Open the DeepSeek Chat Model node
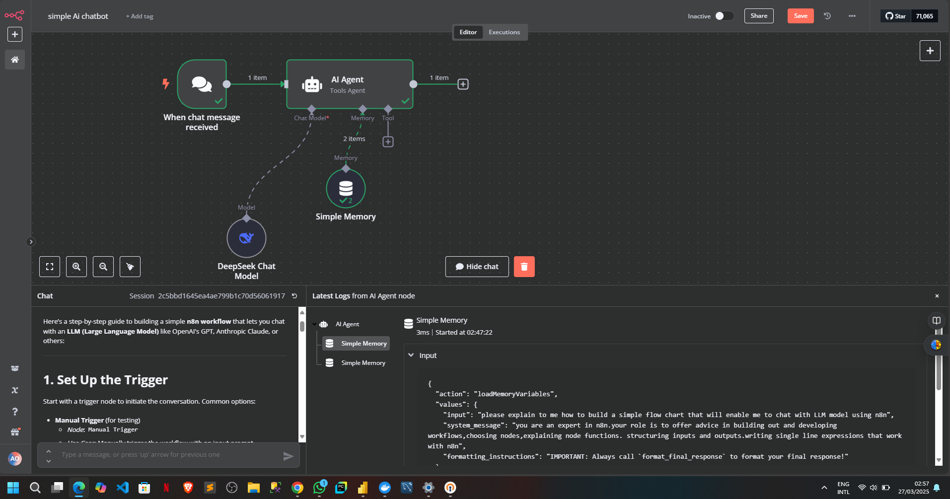This screenshot has width=950, height=499. tap(246, 238)
